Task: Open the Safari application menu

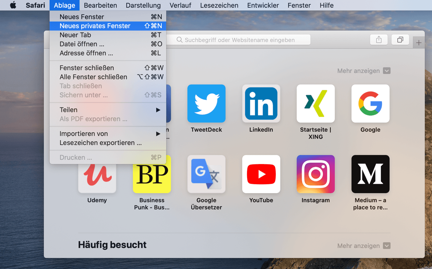Action: coord(36,5)
